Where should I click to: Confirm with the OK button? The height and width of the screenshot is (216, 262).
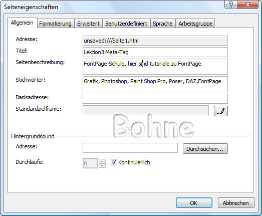[x=194, y=203]
